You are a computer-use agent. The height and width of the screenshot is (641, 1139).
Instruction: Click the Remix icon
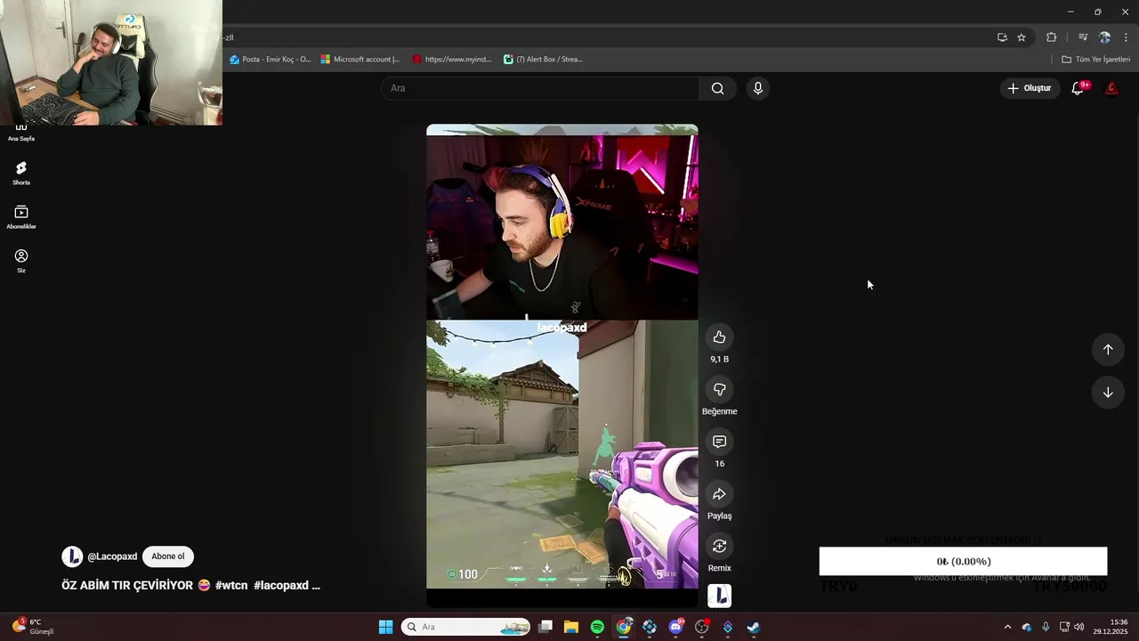(719, 546)
